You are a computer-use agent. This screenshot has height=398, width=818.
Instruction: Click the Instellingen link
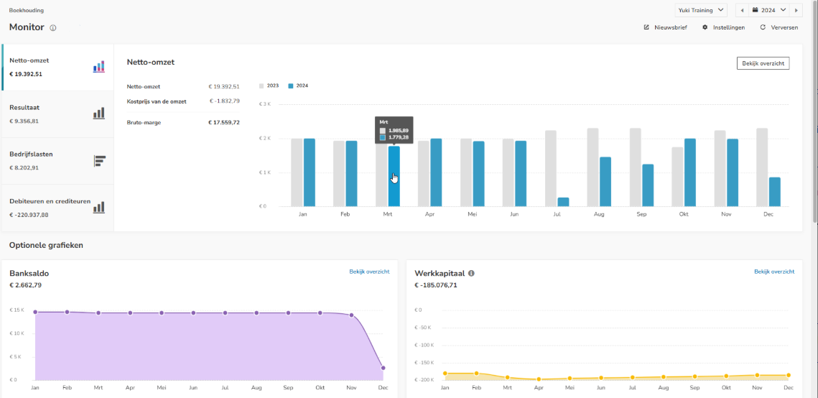pos(729,27)
